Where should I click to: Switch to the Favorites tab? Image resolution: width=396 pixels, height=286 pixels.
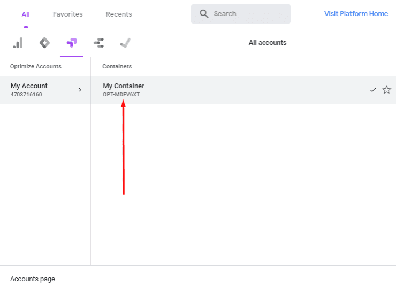(67, 14)
